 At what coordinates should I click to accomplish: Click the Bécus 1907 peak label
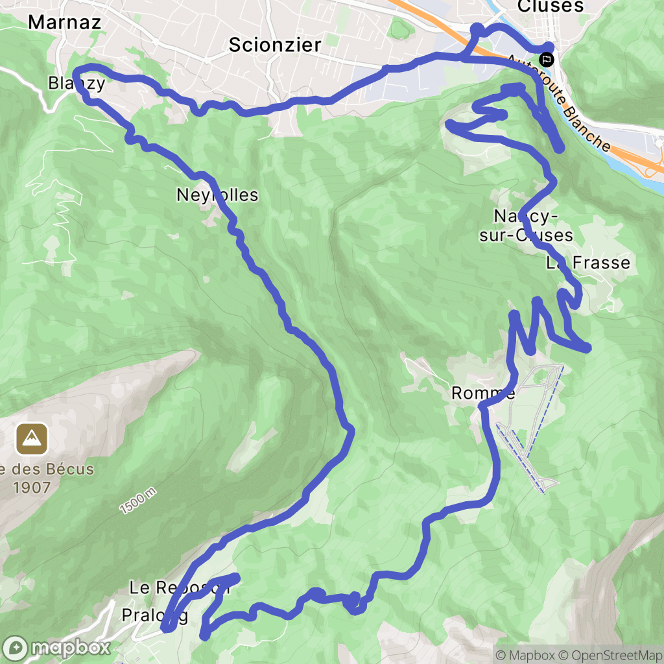click(47, 478)
